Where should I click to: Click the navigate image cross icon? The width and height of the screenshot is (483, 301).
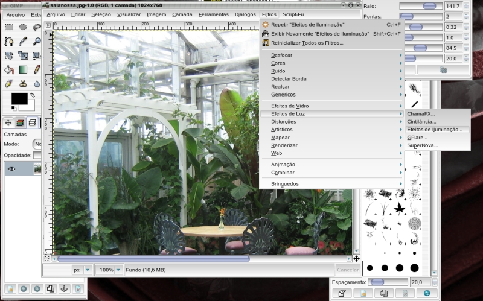(x=356, y=259)
